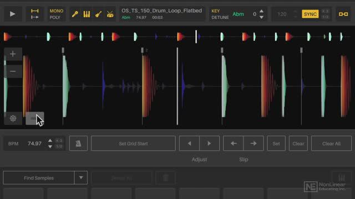
Task: Click the large green Abm key value
Action: pos(238,14)
